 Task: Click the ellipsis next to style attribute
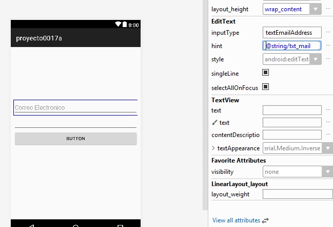[x=328, y=59]
